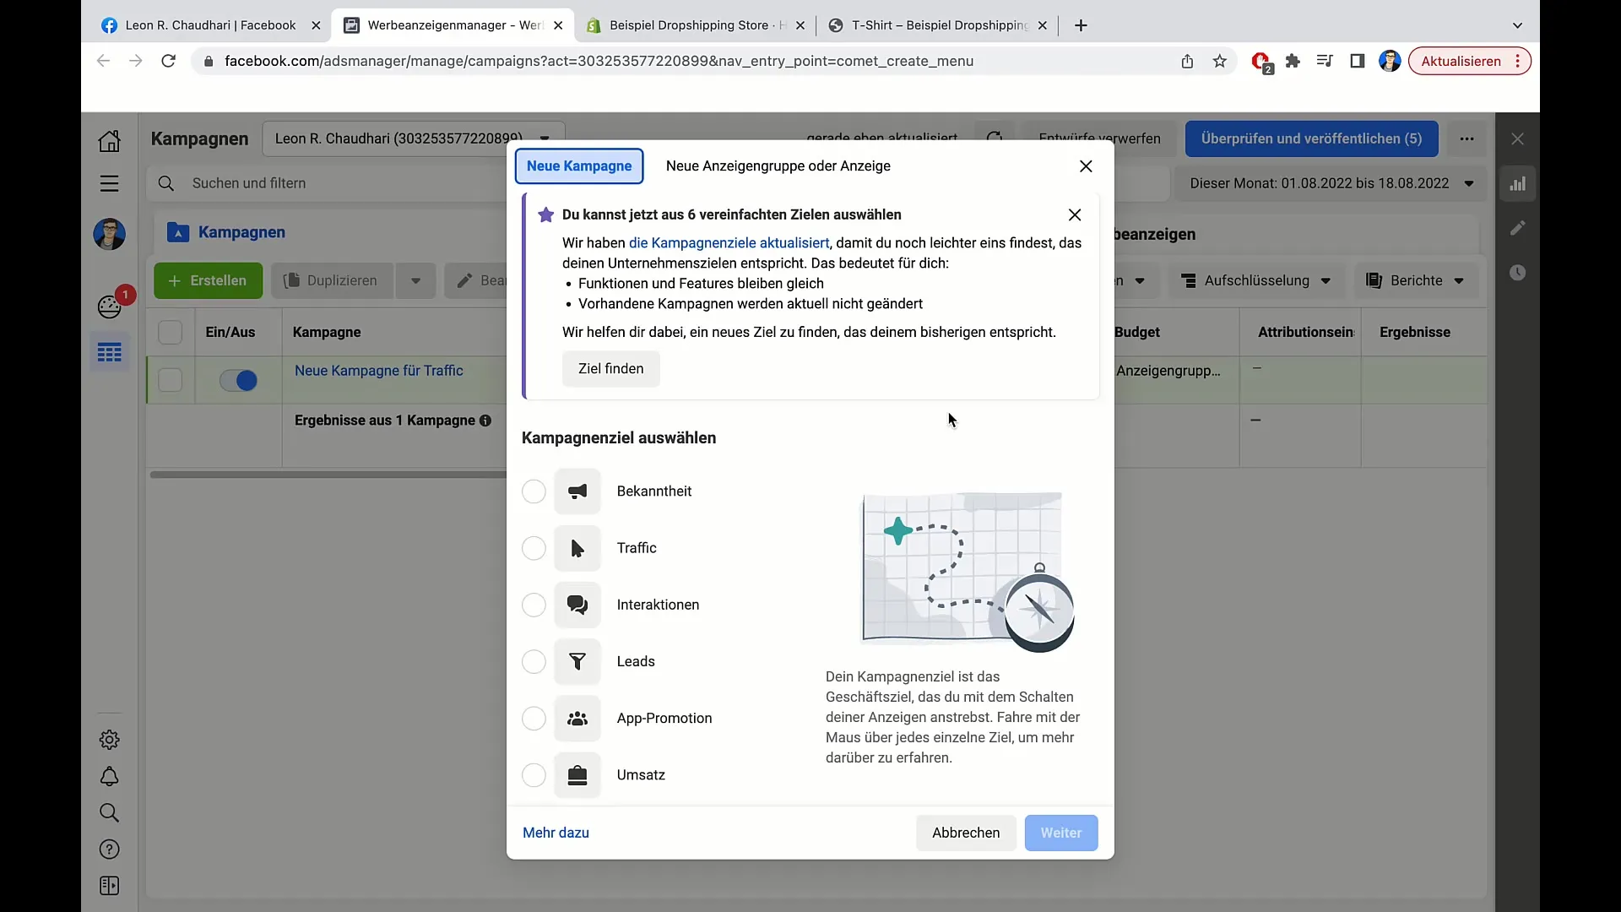The image size is (1621, 912).
Task: Open the Berichte dropdown
Action: coord(1416,280)
